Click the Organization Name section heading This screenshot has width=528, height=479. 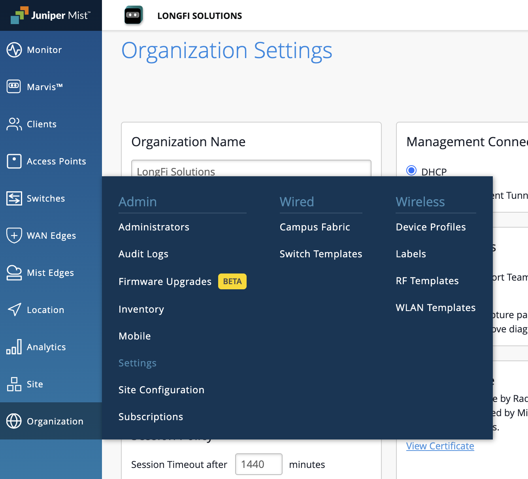(x=188, y=141)
